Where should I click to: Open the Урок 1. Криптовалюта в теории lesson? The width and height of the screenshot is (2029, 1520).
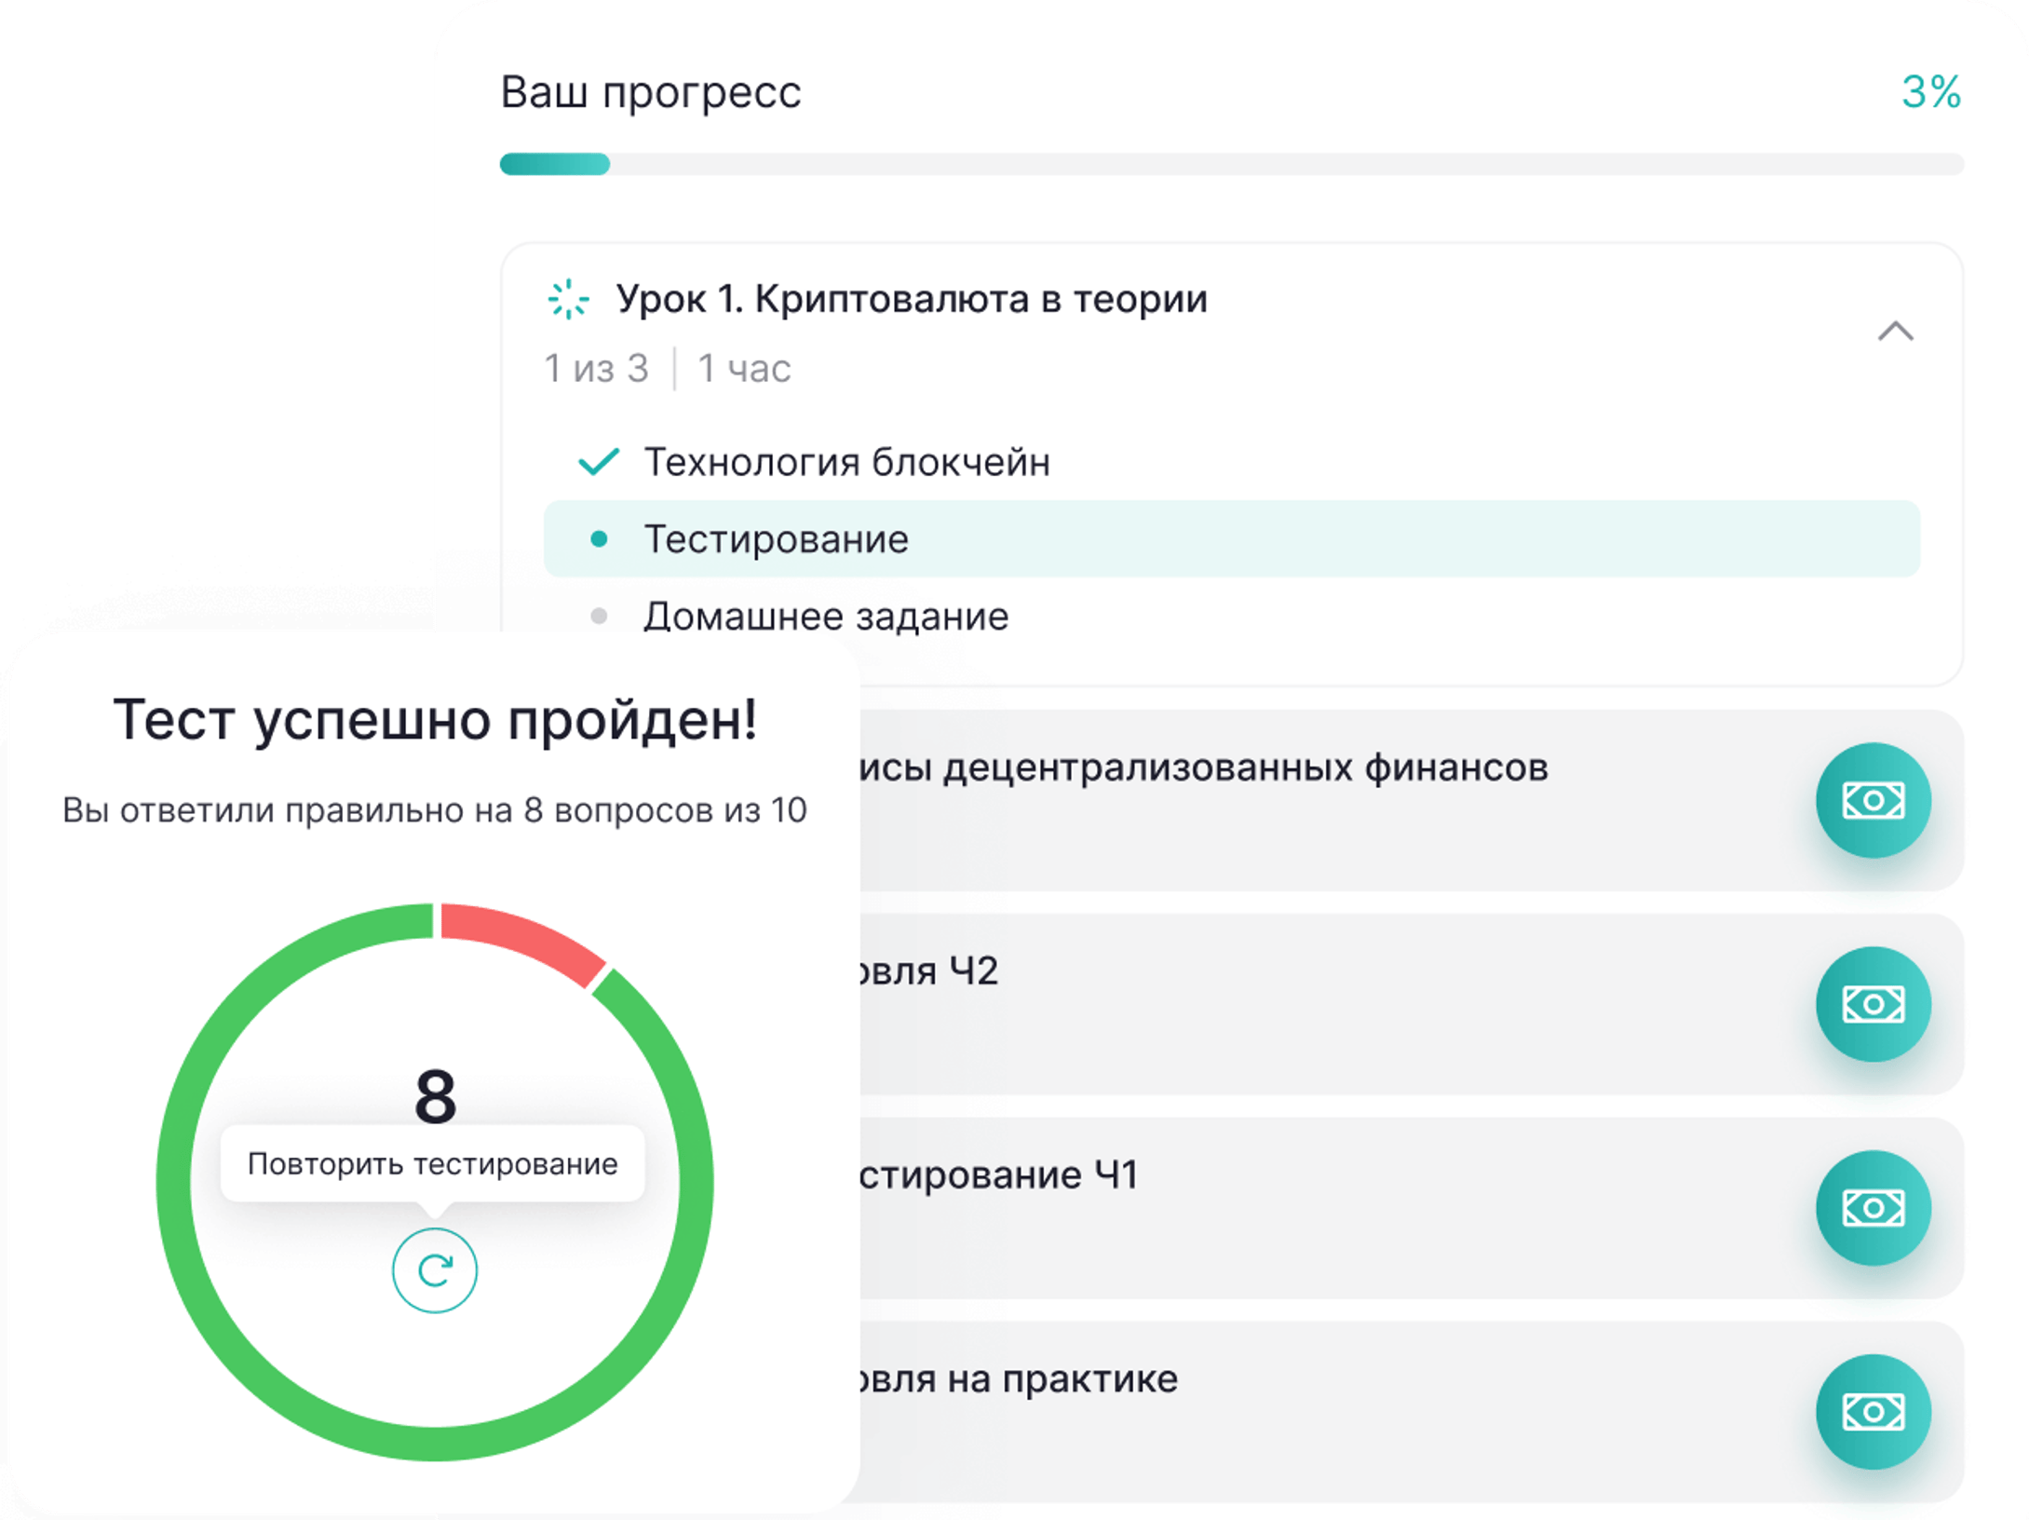913,300
